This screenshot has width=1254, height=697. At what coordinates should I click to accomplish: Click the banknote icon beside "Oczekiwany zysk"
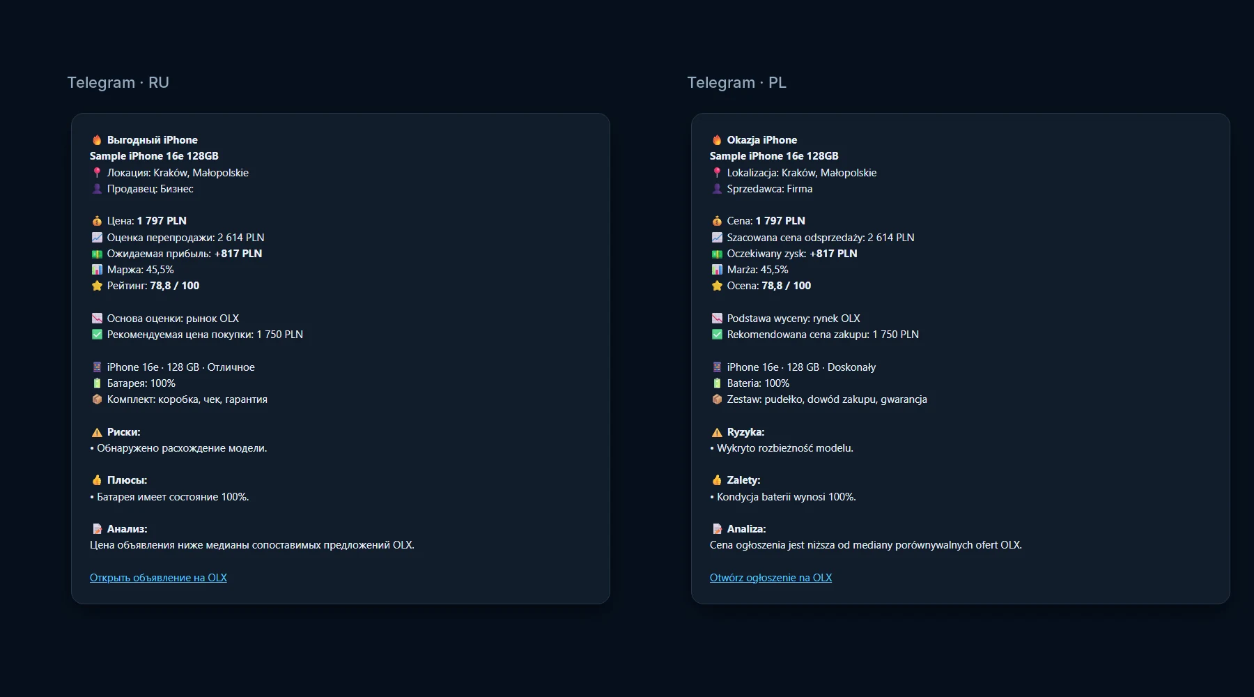717,254
